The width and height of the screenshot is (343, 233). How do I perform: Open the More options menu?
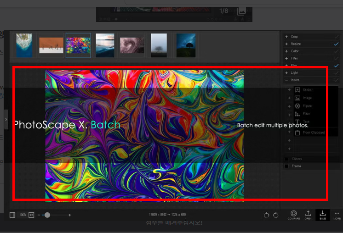pos(337,215)
